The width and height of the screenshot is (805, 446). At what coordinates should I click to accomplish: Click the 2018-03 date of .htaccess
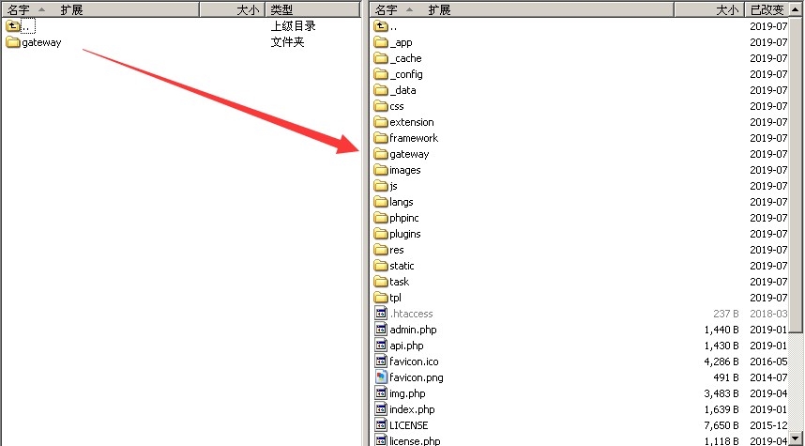(x=768, y=314)
